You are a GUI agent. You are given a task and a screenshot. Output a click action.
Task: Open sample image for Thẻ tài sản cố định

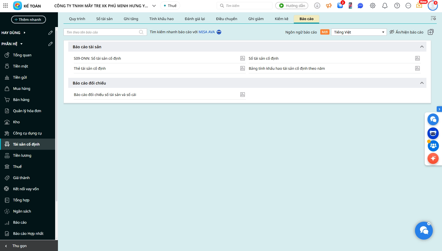click(x=243, y=68)
